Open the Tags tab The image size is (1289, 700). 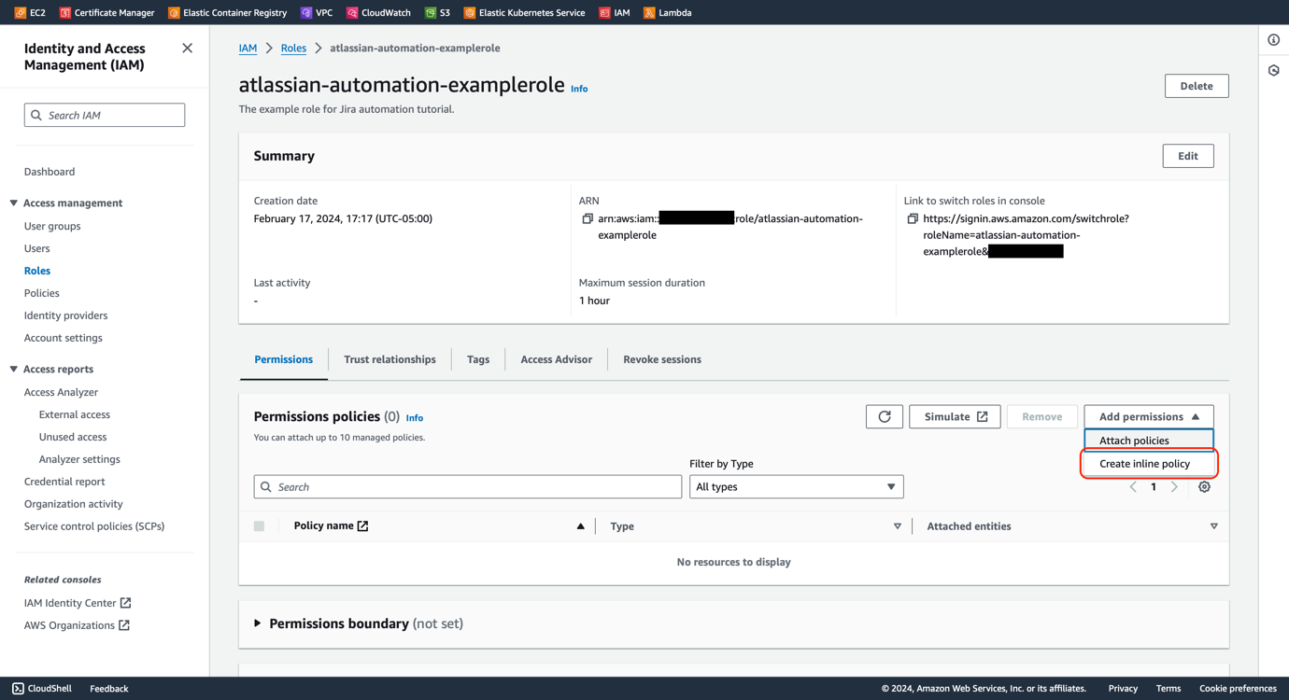(478, 359)
